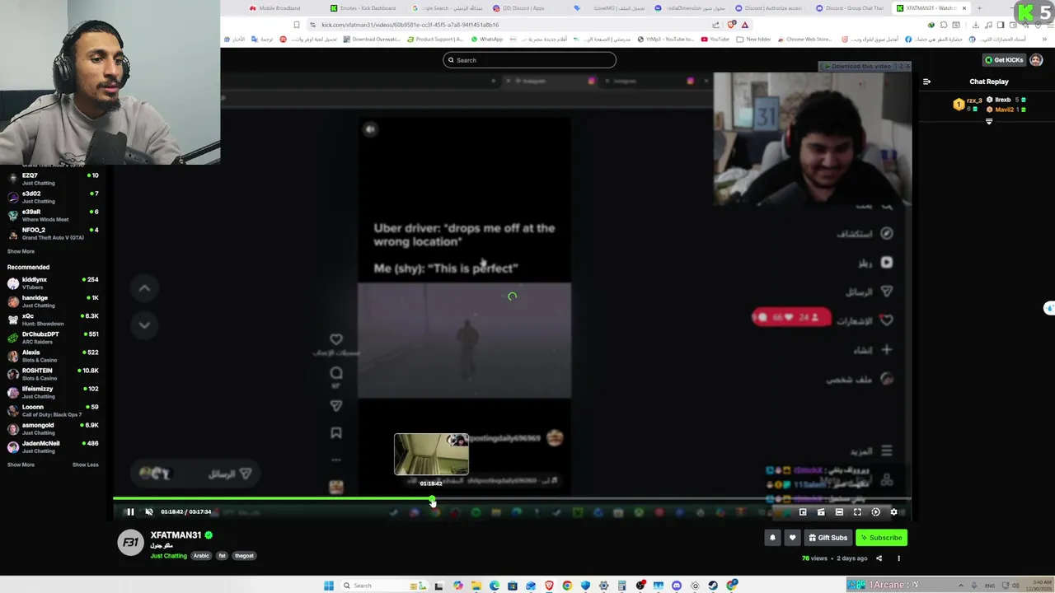Switch to the (20) Discord | Apps tab
1055x593 pixels.
524,8
